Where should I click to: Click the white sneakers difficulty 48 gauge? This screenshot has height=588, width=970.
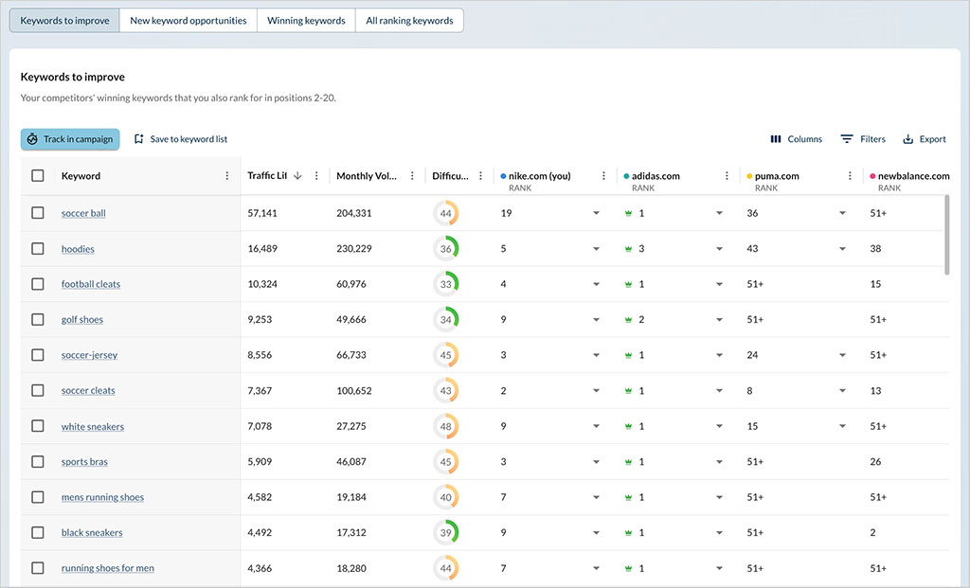click(445, 426)
